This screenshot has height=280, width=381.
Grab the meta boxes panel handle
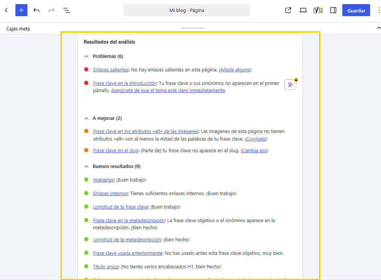pyautogui.click(x=193, y=28)
